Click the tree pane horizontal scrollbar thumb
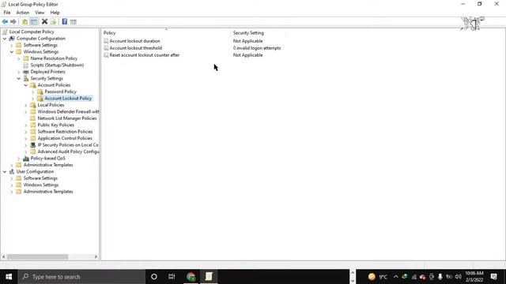 (x=37, y=257)
